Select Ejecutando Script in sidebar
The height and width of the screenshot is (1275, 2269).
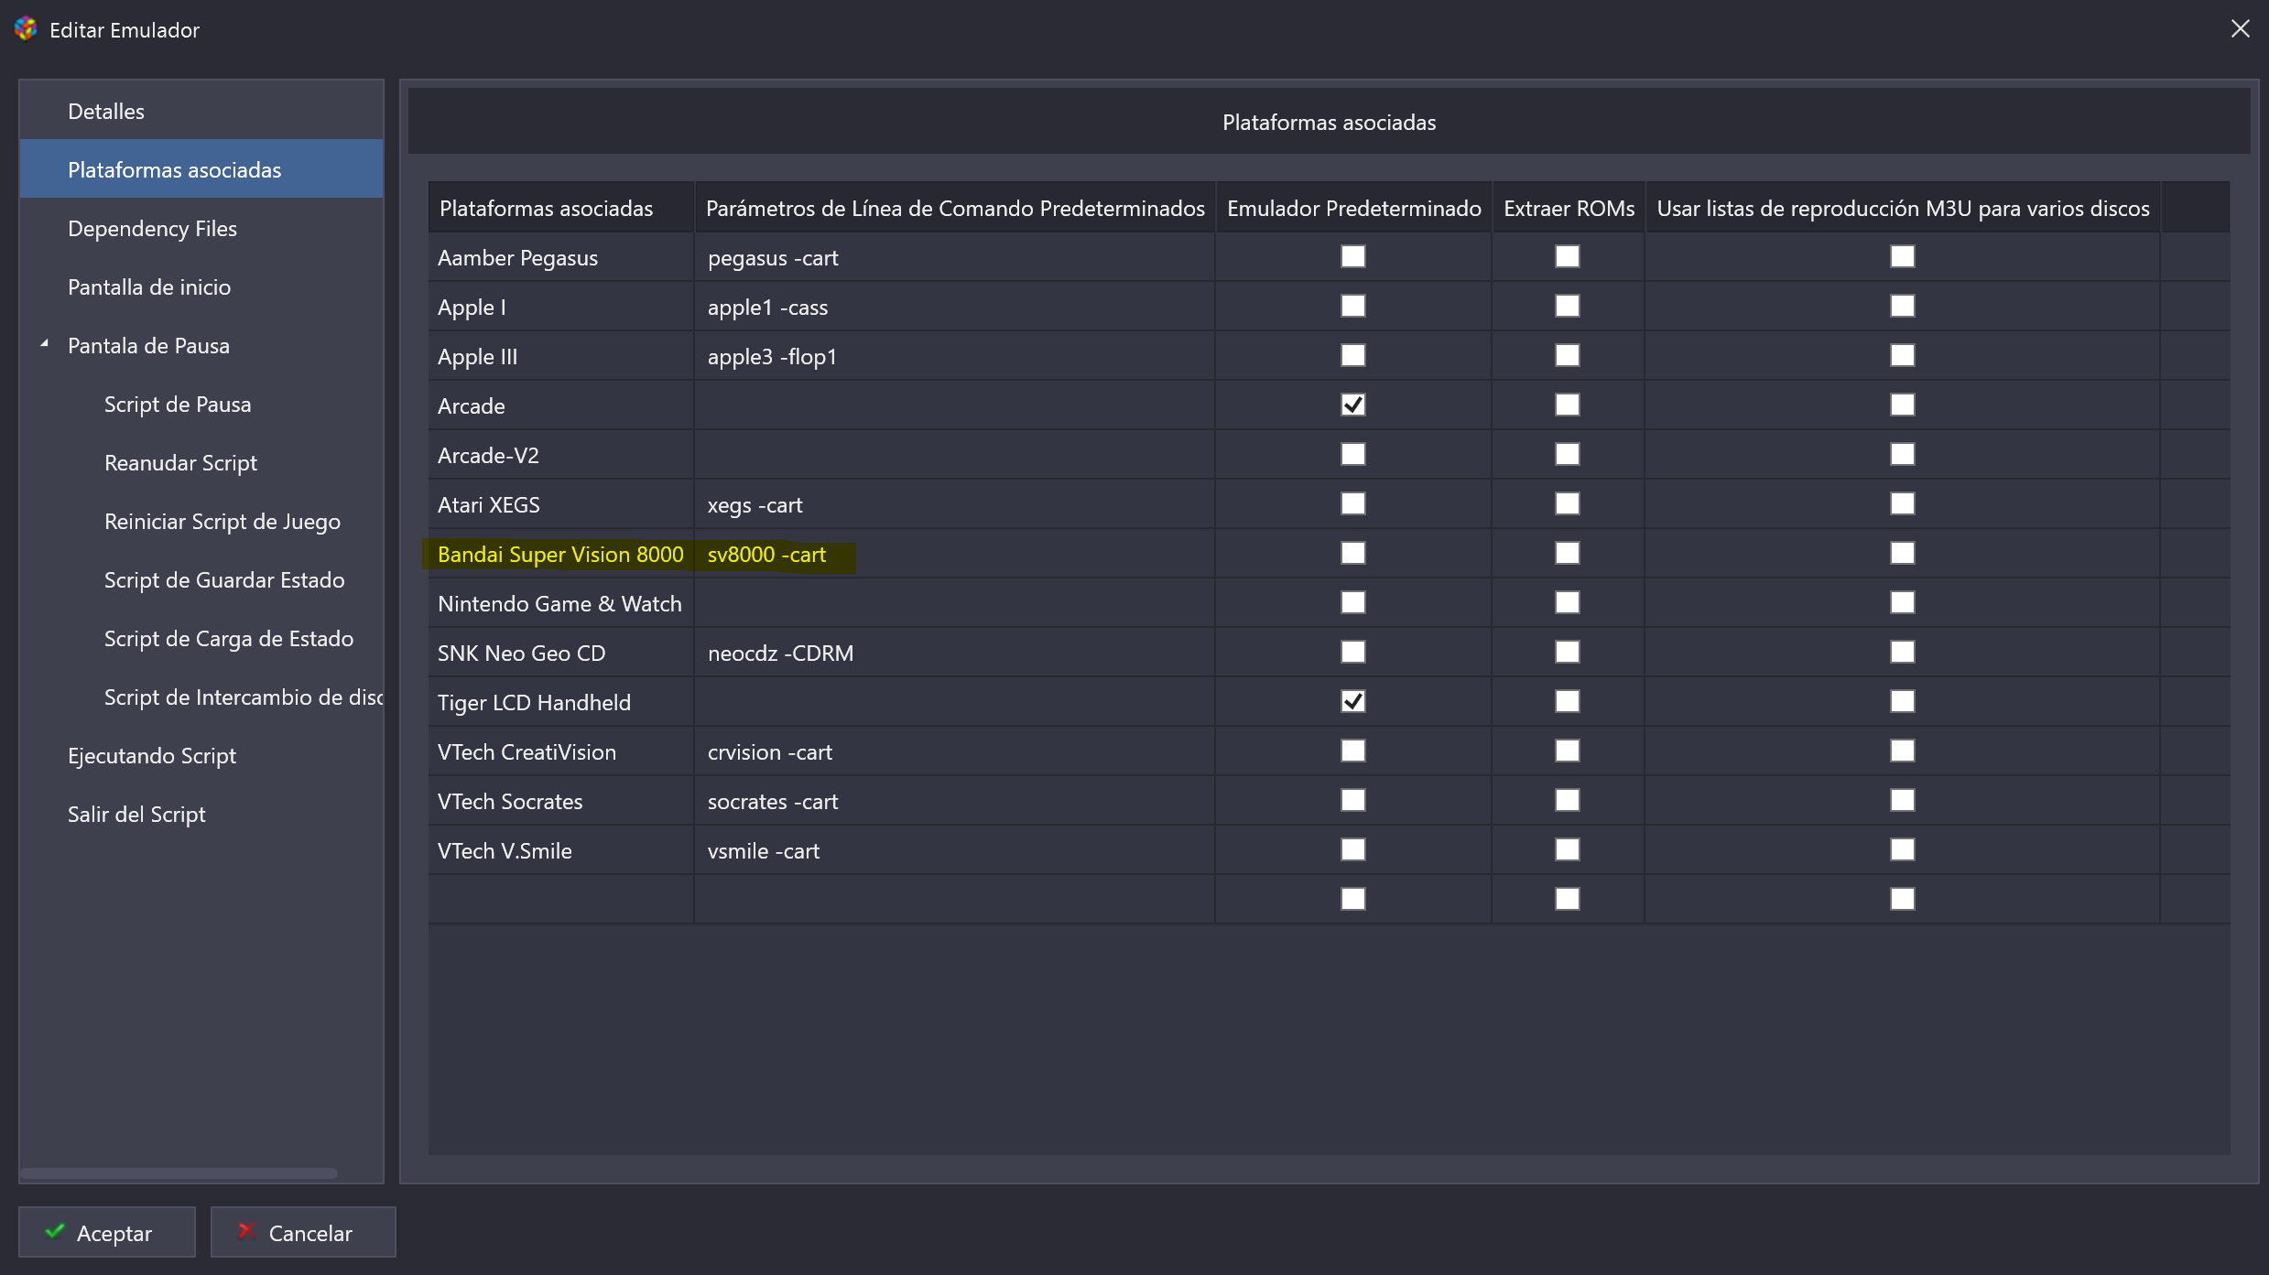point(152,756)
